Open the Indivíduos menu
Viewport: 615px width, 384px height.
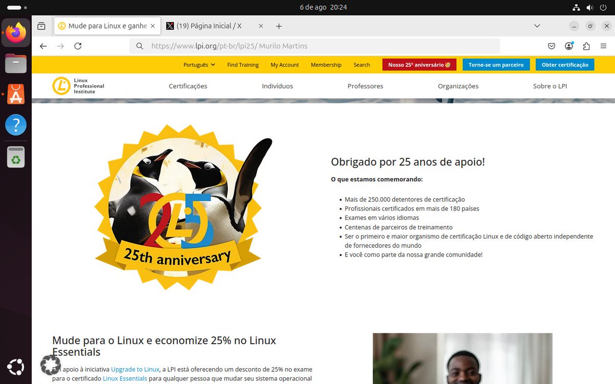(277, 86)
